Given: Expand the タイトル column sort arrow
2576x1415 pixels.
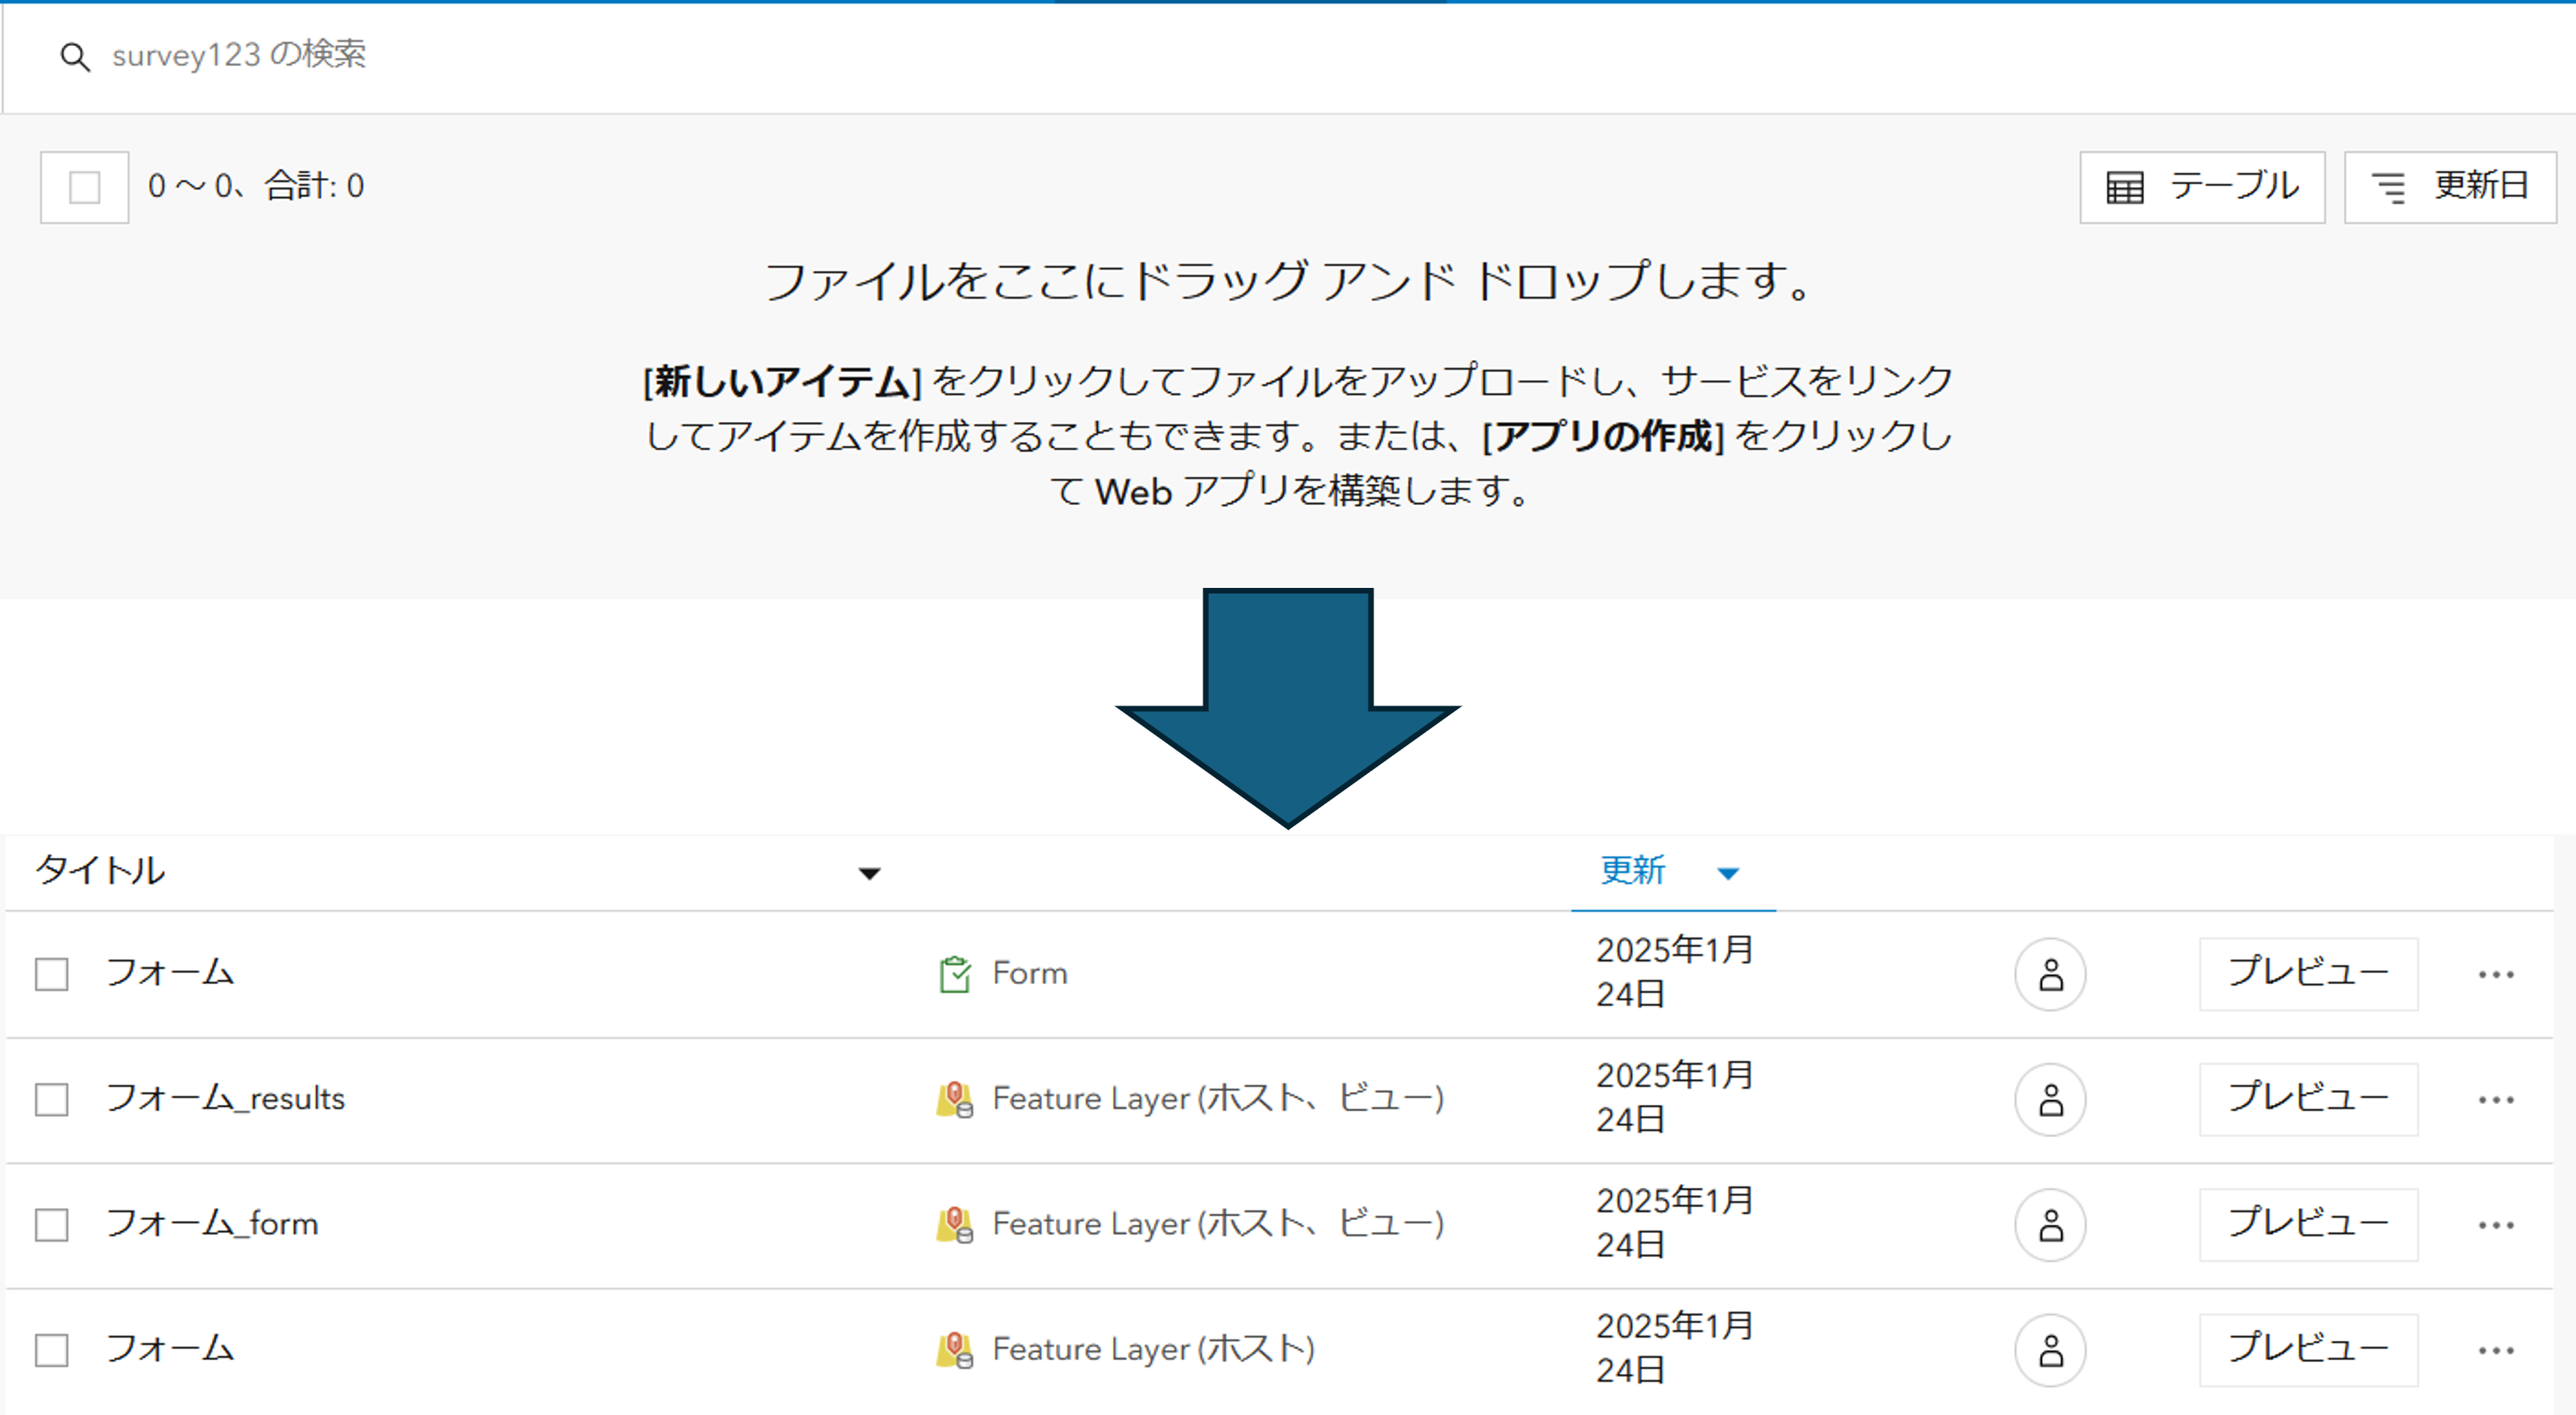Looking at the screenshot, I should point(869,873).
